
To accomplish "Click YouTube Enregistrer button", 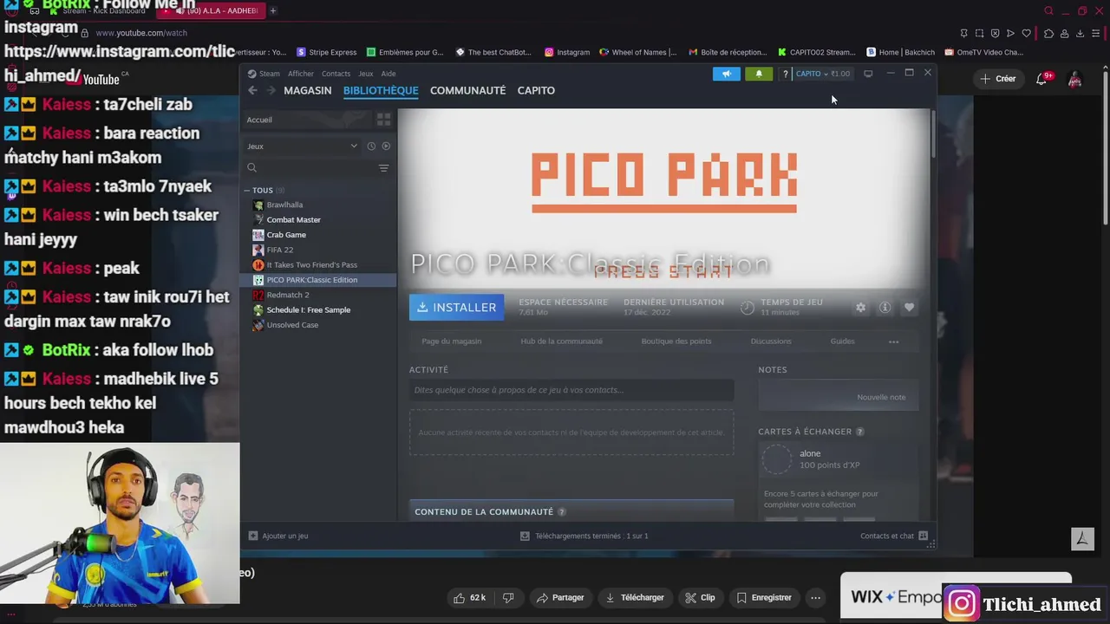I will click(x=764, y=597).
